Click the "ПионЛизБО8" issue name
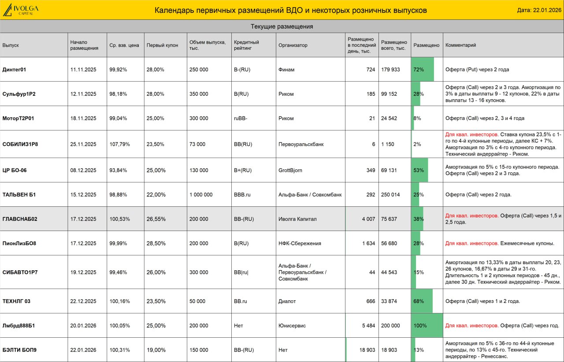The height and width of the screenshot is (362, 564). point(19,243)
